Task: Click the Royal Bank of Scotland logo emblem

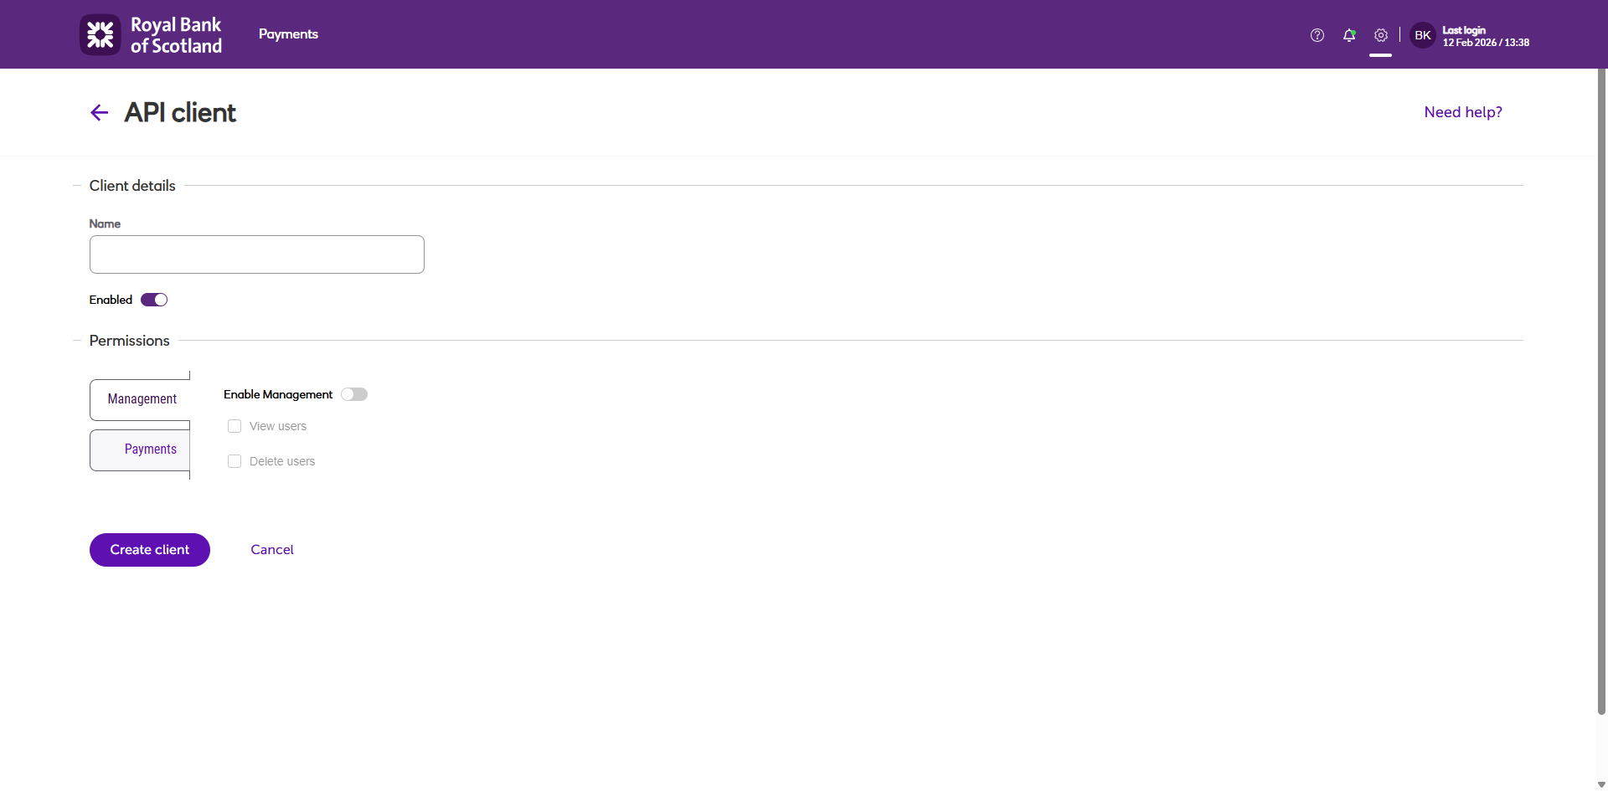Action: coord(100,34)
